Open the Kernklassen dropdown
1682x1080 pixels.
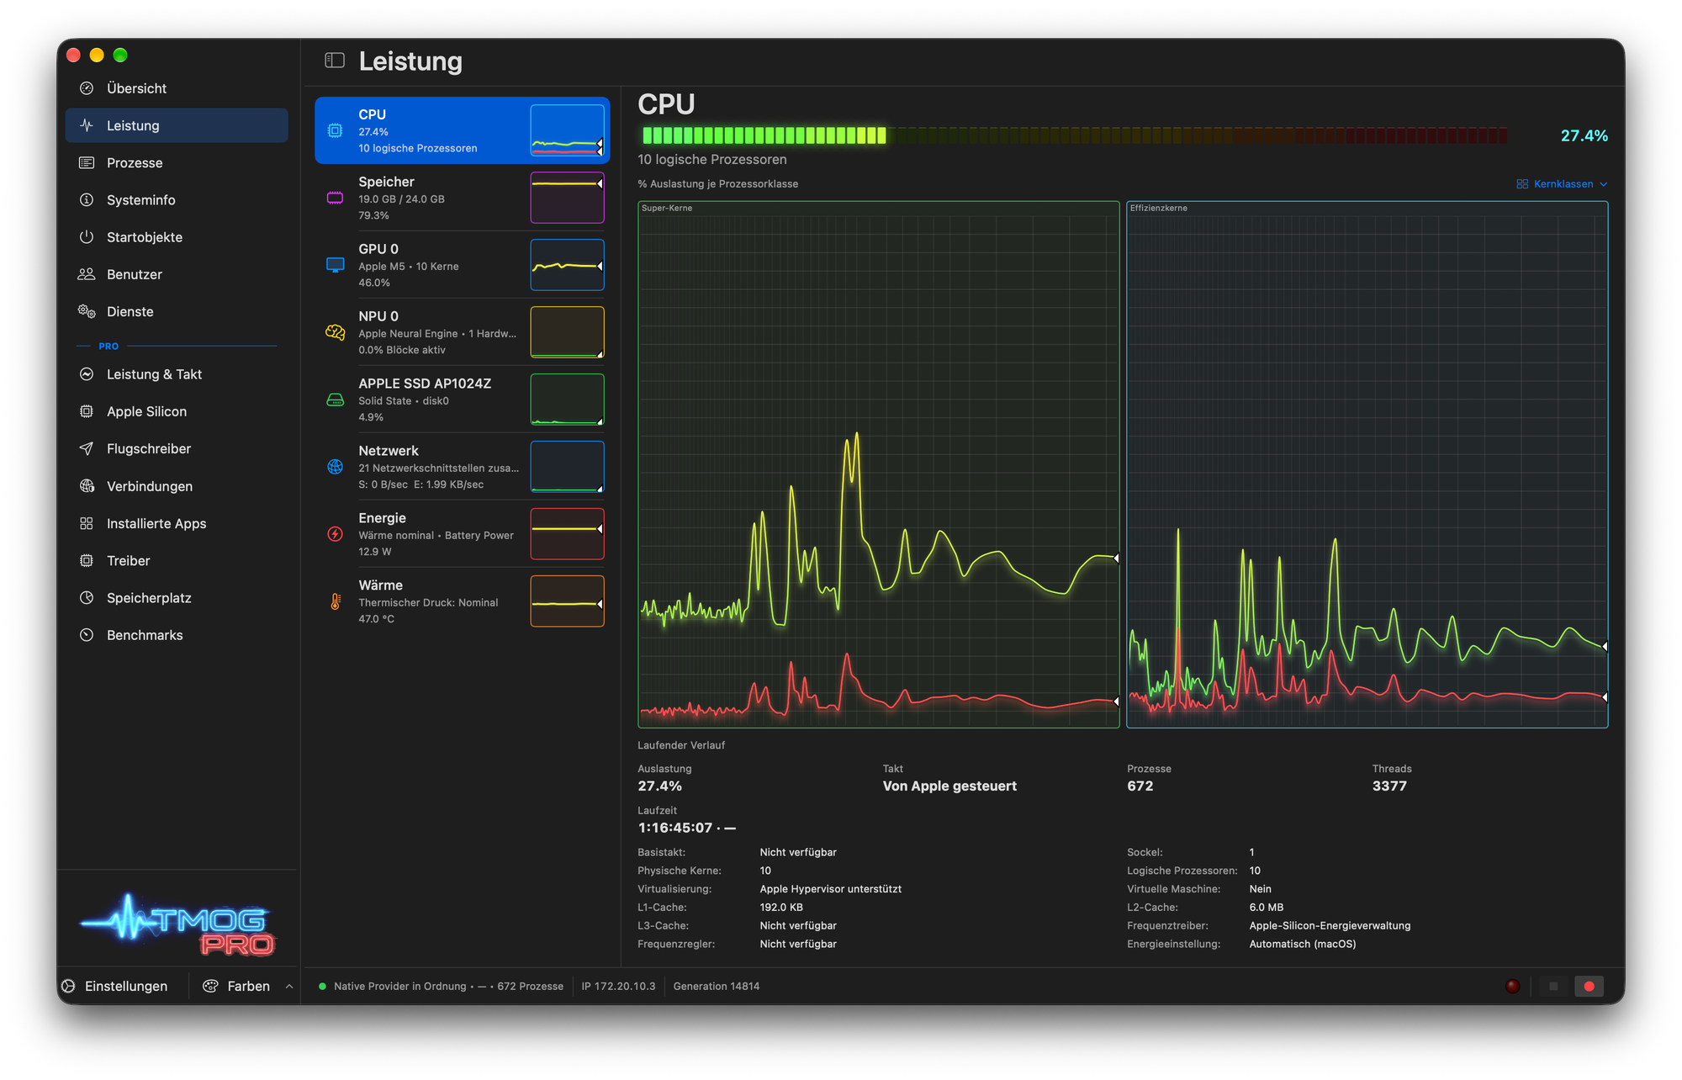point(1562,184)
